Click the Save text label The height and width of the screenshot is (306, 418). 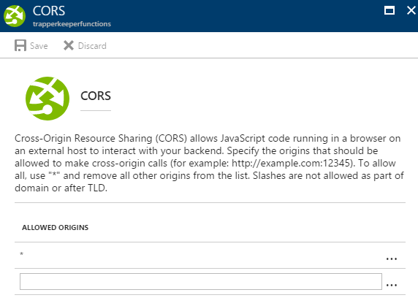click(x=39, y=46)
